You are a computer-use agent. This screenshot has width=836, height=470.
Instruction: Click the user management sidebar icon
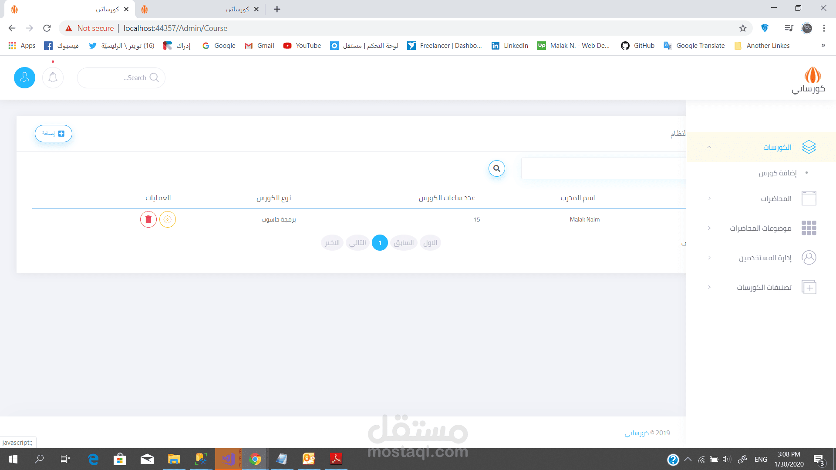coord(809,258)
